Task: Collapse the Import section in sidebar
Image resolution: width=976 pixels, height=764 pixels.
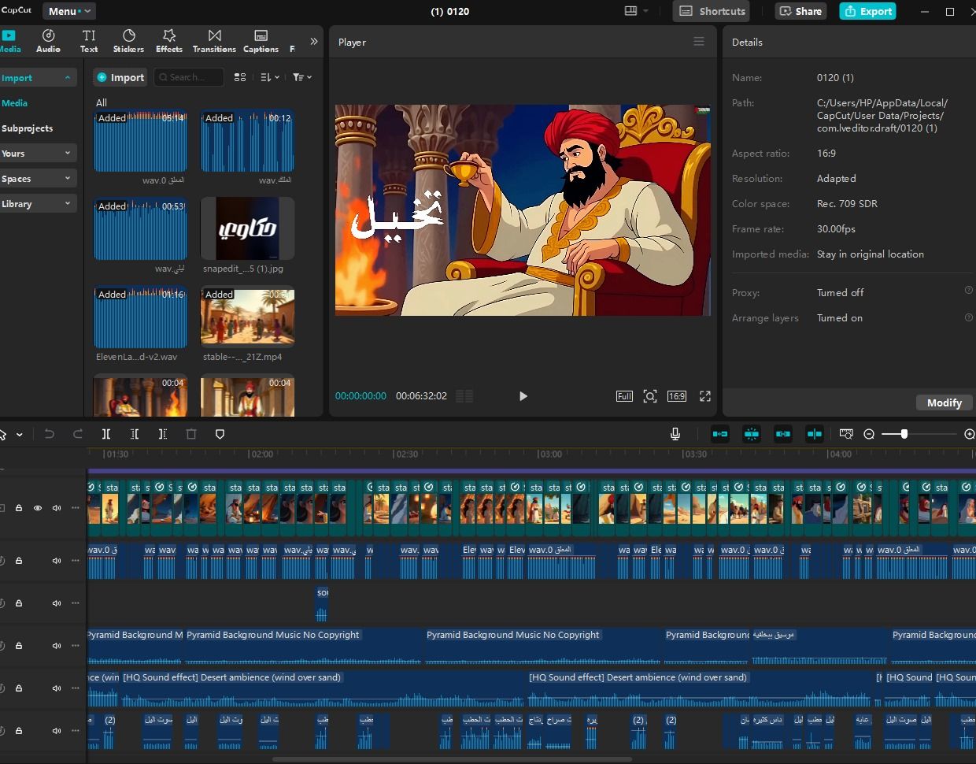Action: 37,78
